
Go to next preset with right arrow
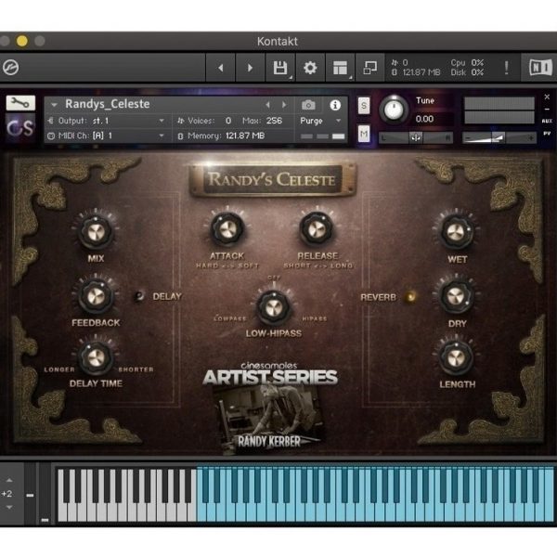[250, 68]
